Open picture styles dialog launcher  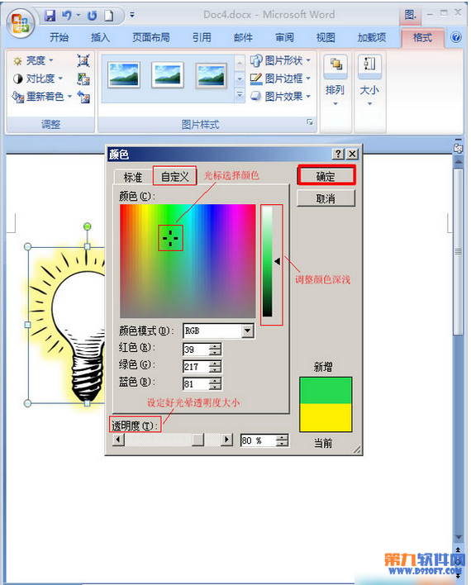(x=309, y=122)
